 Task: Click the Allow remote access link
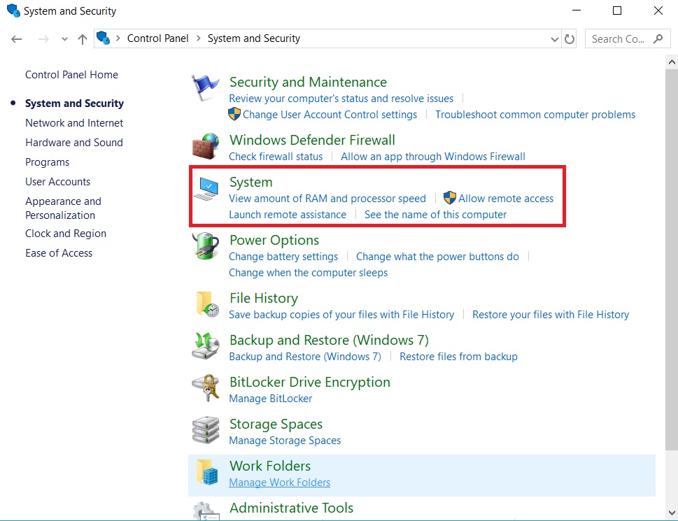tap(506, 199)
